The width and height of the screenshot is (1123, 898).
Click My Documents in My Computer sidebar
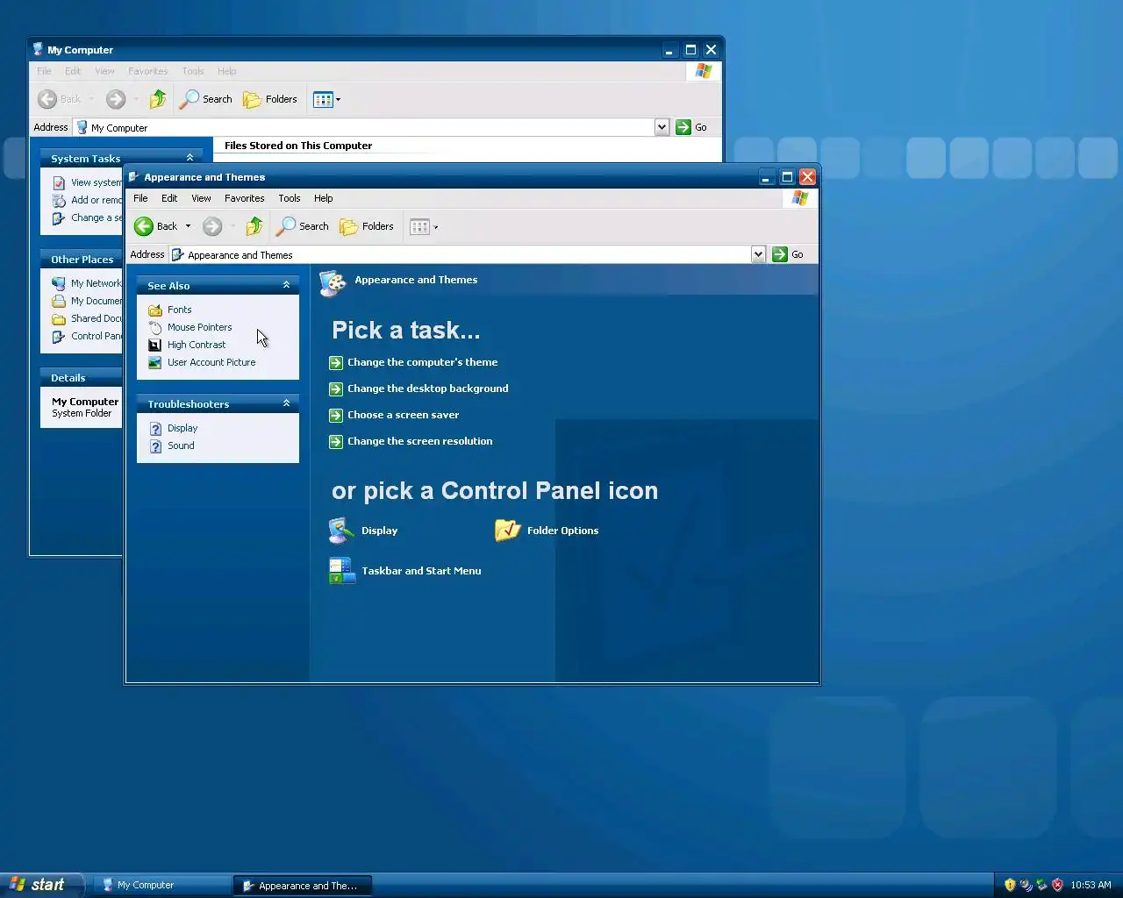[97, 301]
